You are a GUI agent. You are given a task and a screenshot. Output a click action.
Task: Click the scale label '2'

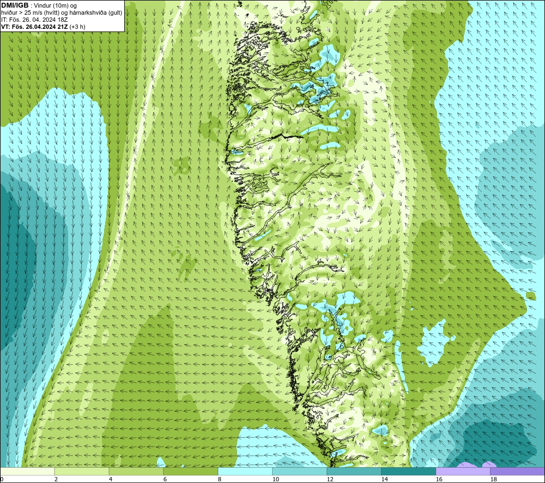coord(56,479)
